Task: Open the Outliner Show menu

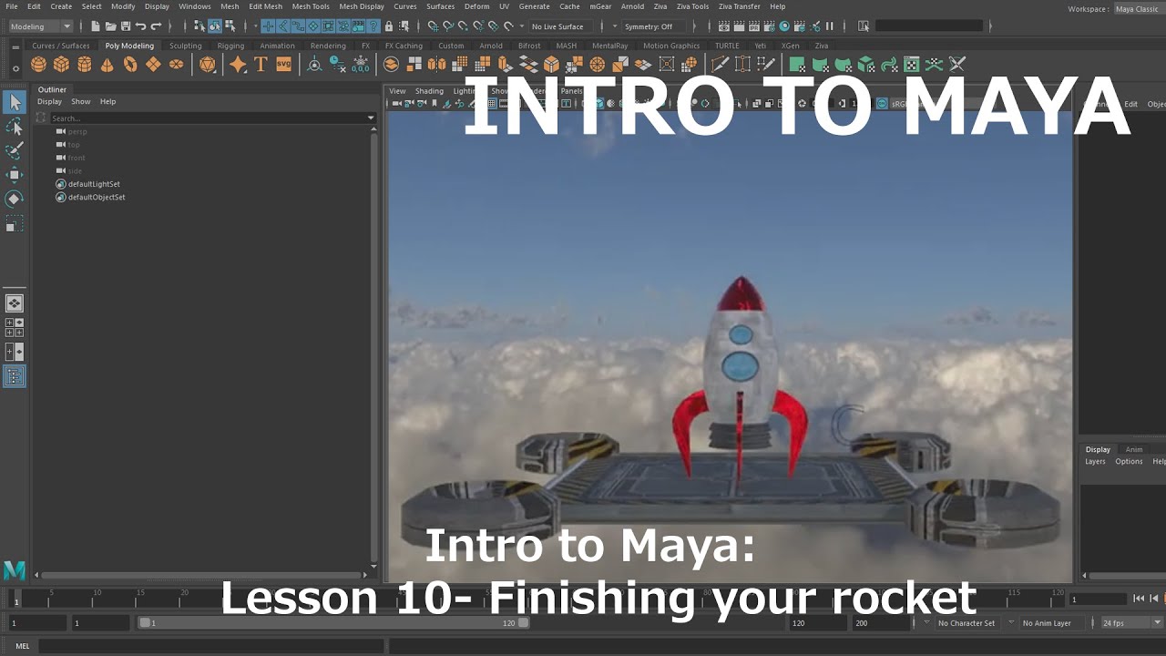Action: pos(81,102)
